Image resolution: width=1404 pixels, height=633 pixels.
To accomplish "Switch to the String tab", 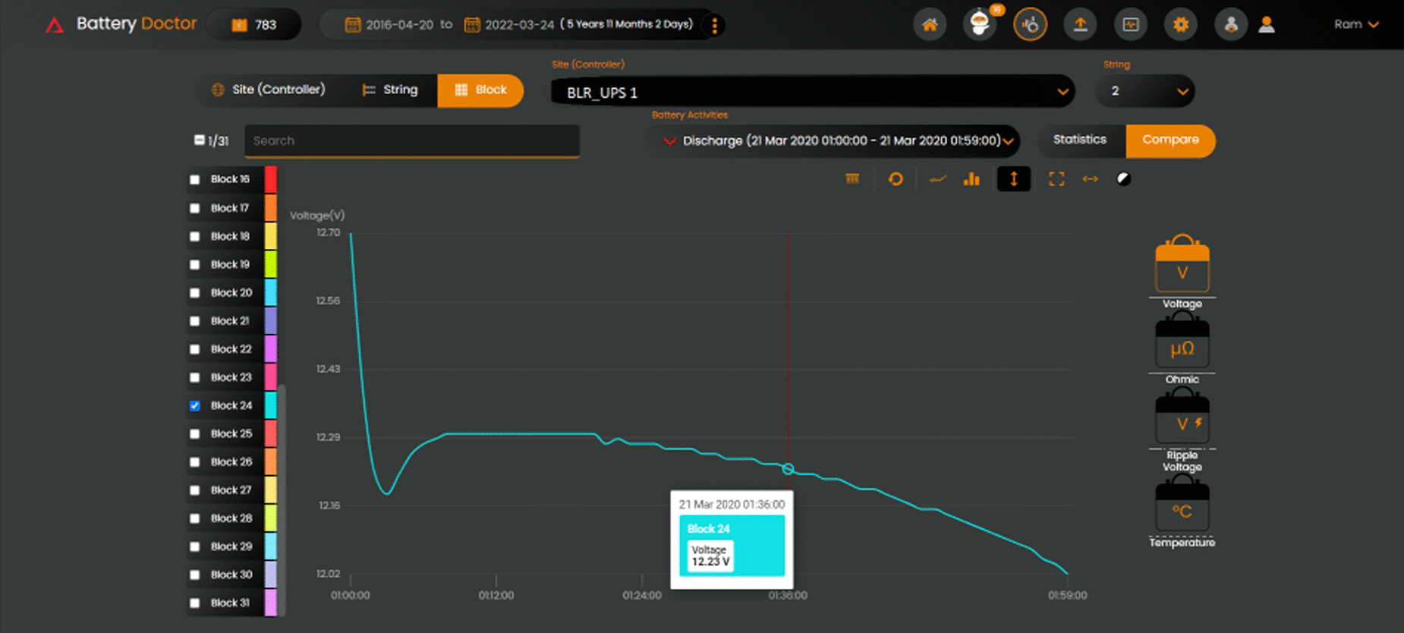I will [390, 90].
